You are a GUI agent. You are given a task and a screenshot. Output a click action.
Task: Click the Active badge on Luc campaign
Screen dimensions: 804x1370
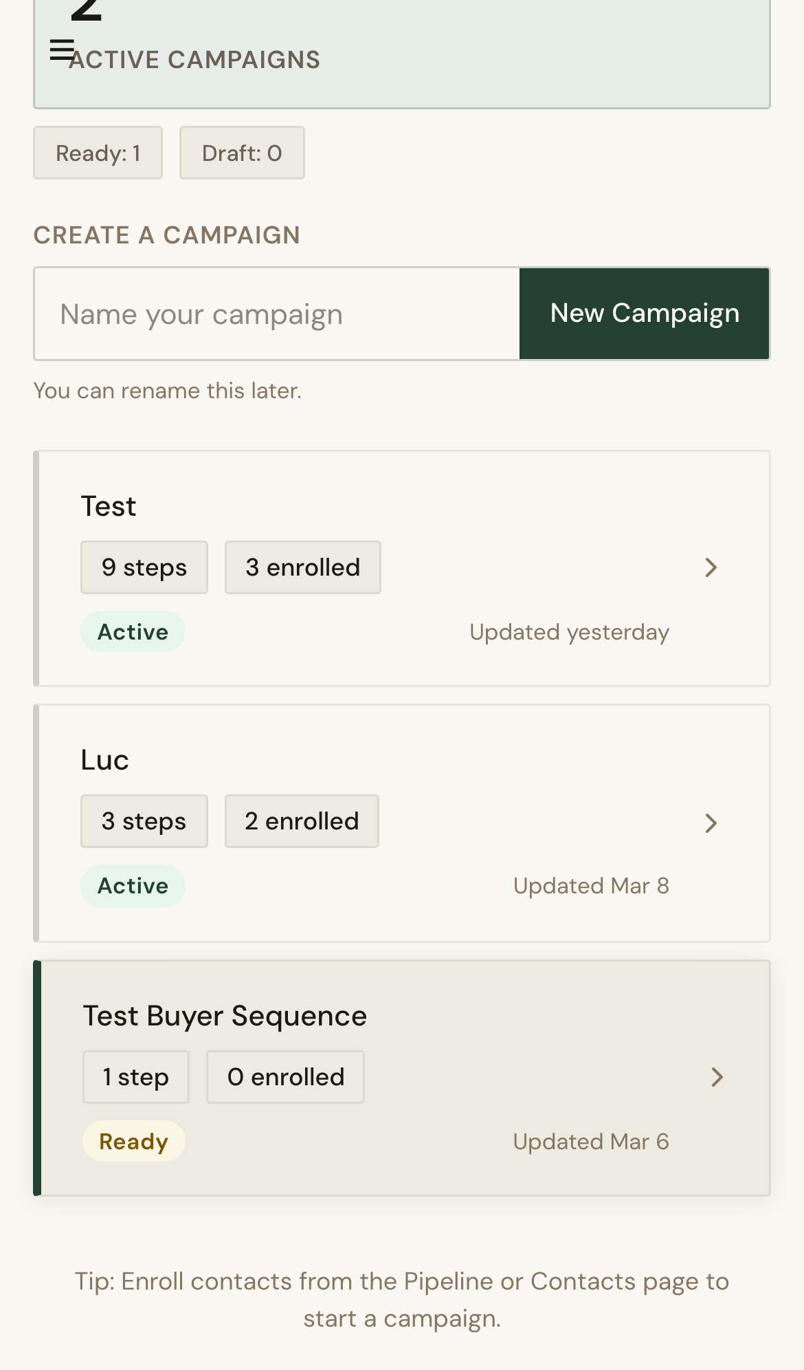(x=133, y=886)
